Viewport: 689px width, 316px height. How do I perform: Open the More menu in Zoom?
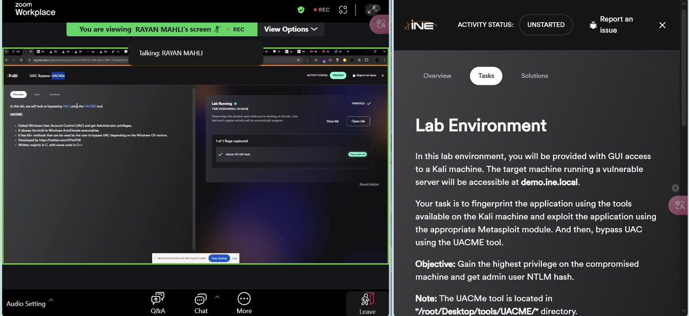(x=244, y=303)
